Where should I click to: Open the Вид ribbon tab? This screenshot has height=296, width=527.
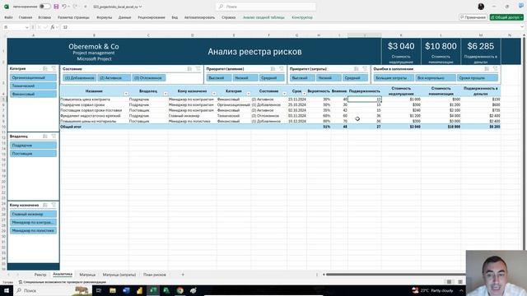pos(175,17)
